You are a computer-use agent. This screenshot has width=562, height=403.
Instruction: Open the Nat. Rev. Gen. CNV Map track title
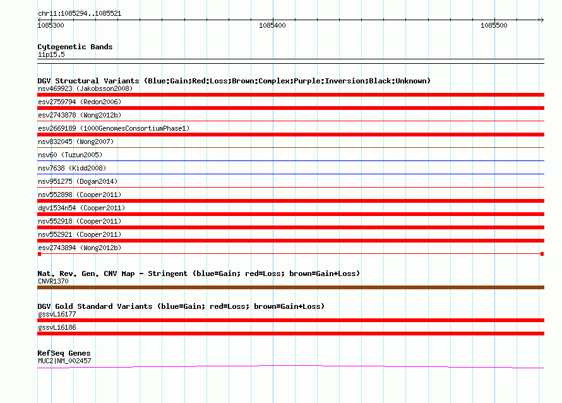pos(198,274)
